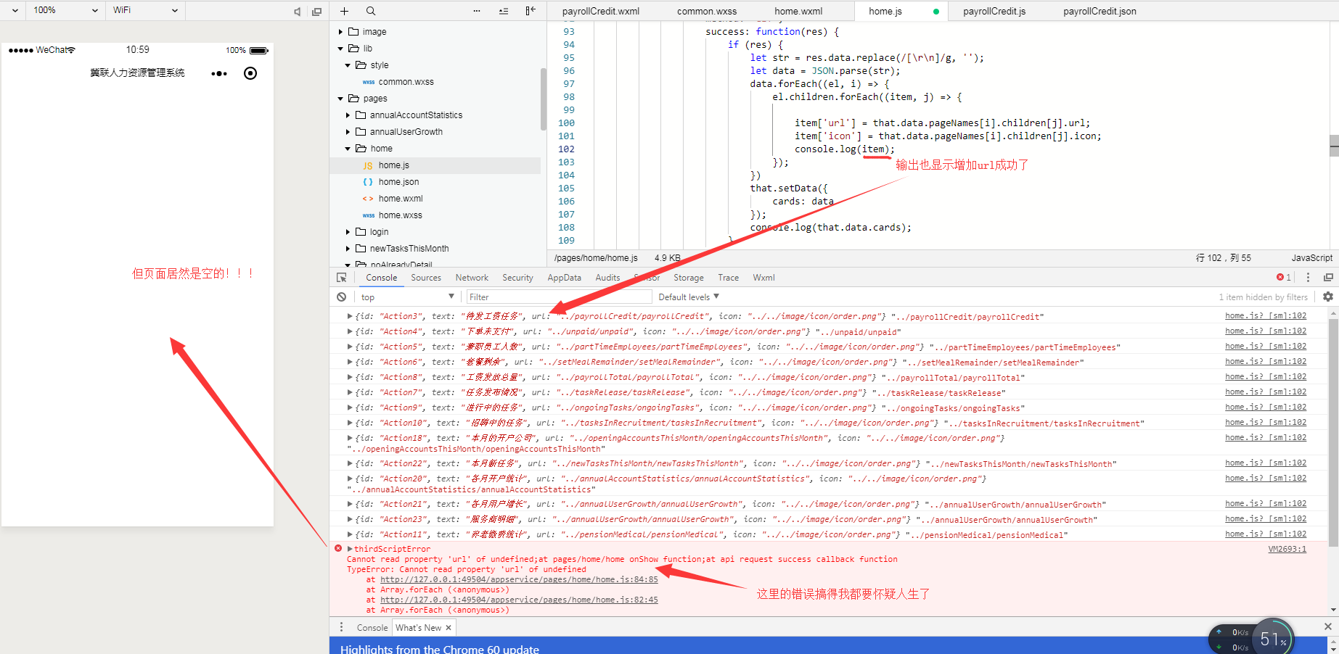Image resolution: width=1339 pixels, height=654 pixels.
Task: Open the Console settings gear
Action: [1328, 297]
